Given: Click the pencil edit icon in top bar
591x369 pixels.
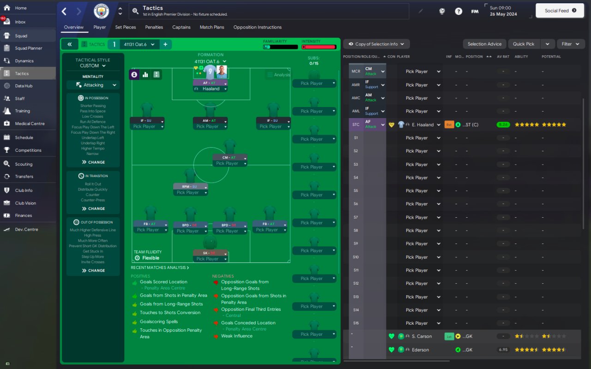Looking at the screenshot, I should [421, 11].
